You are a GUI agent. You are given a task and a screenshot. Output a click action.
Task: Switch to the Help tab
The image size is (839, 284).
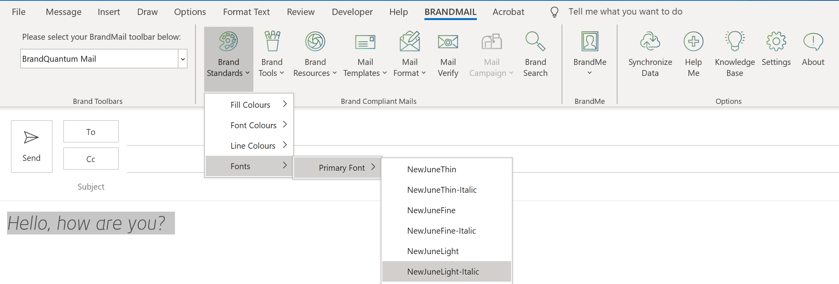pyautogui.click(x=398, y=12)
